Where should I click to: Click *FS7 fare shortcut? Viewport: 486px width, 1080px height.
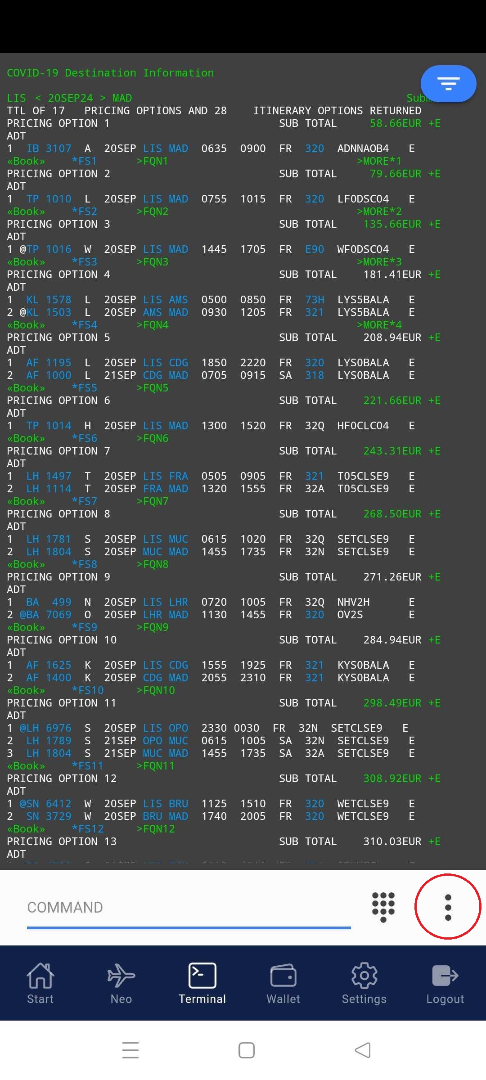(84, 501)
